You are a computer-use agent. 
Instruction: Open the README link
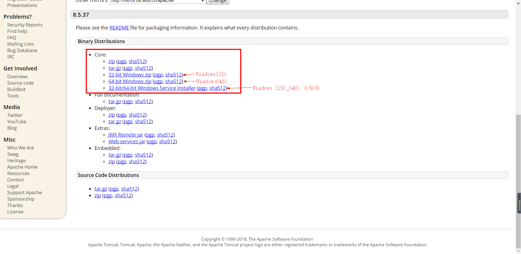[x=119, y=28]
